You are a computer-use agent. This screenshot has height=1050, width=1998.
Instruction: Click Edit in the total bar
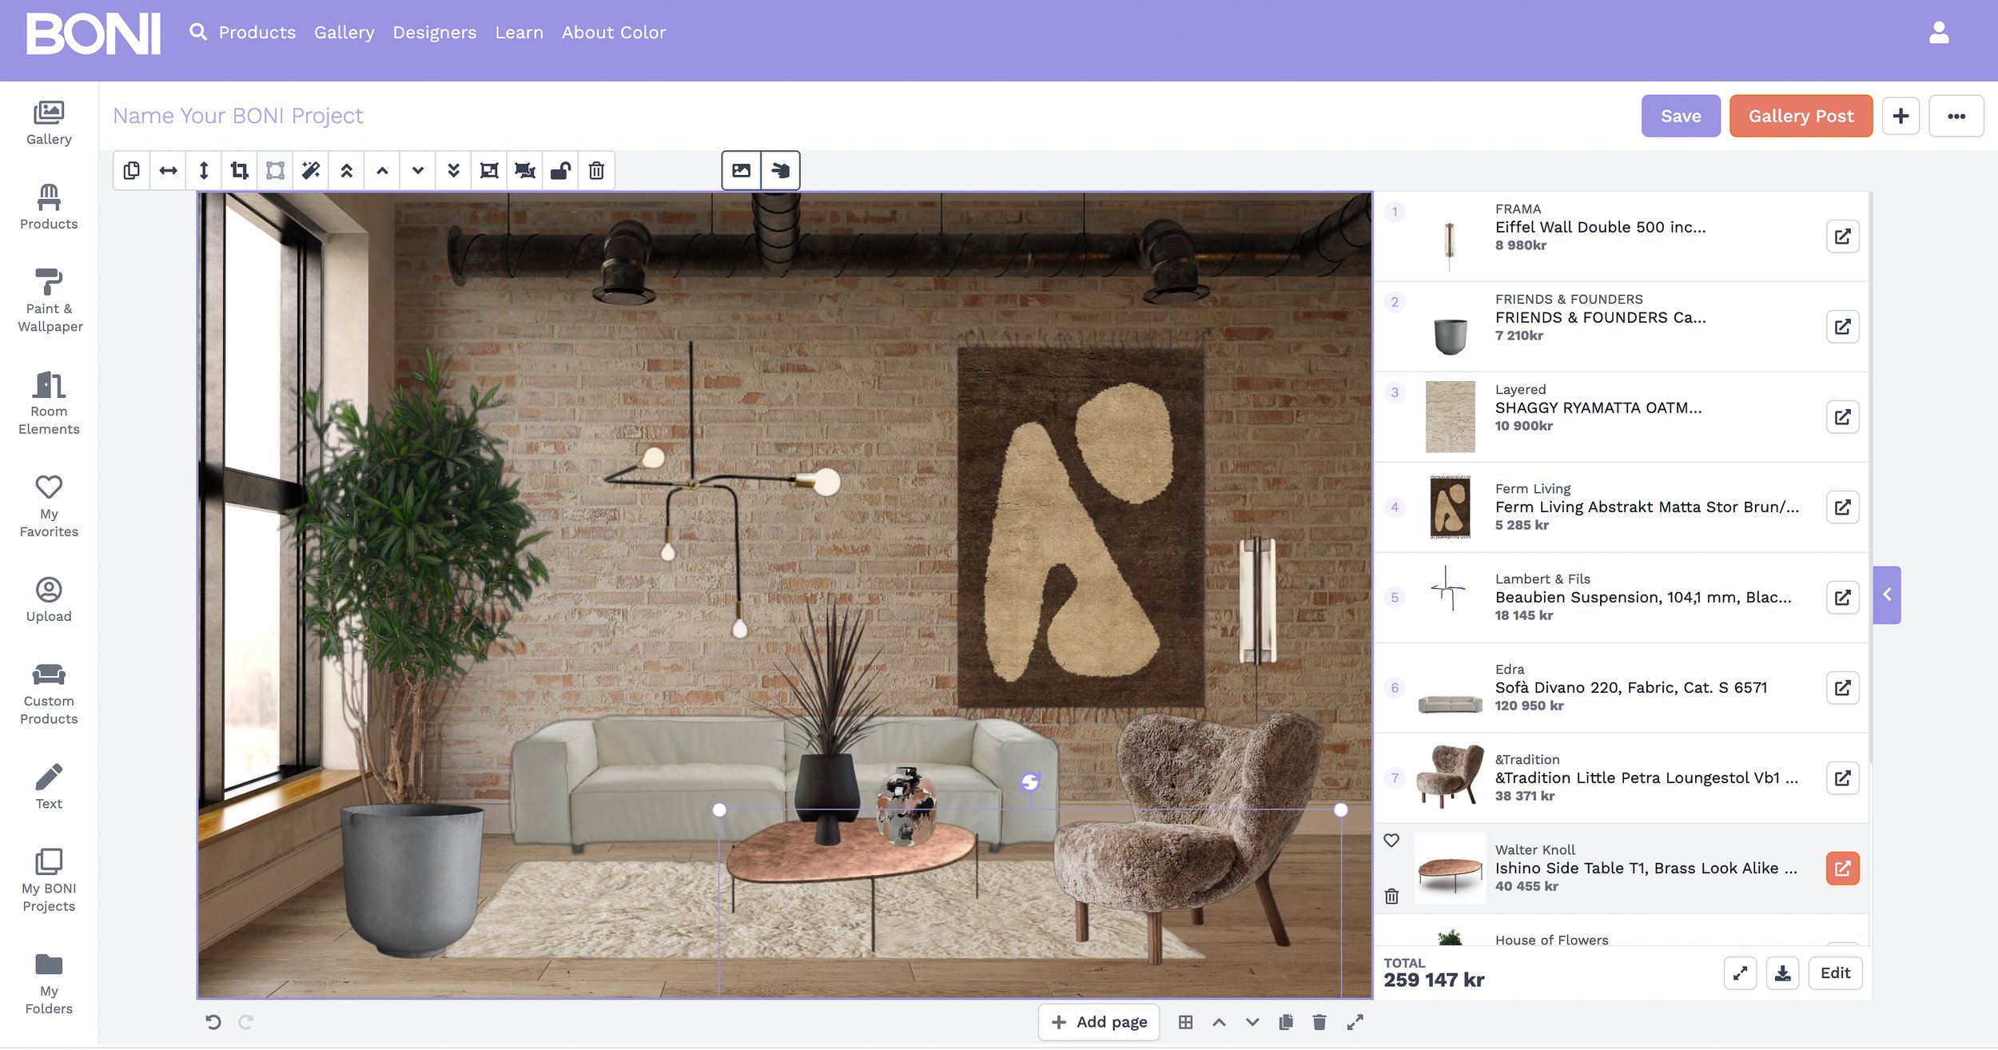(x=1835, y=973)
